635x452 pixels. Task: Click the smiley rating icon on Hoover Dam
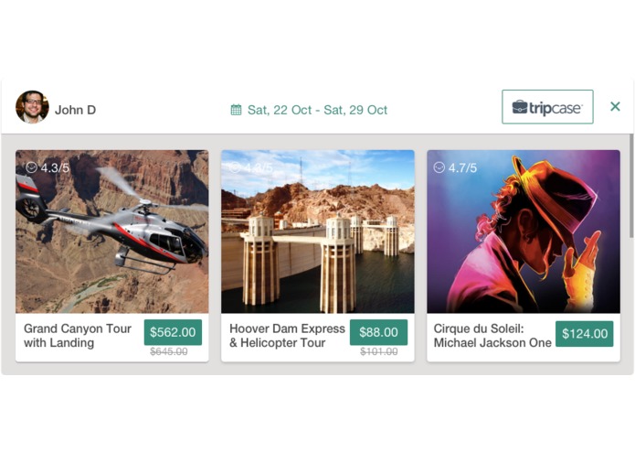pyautogui.click(x=235, y=167)
